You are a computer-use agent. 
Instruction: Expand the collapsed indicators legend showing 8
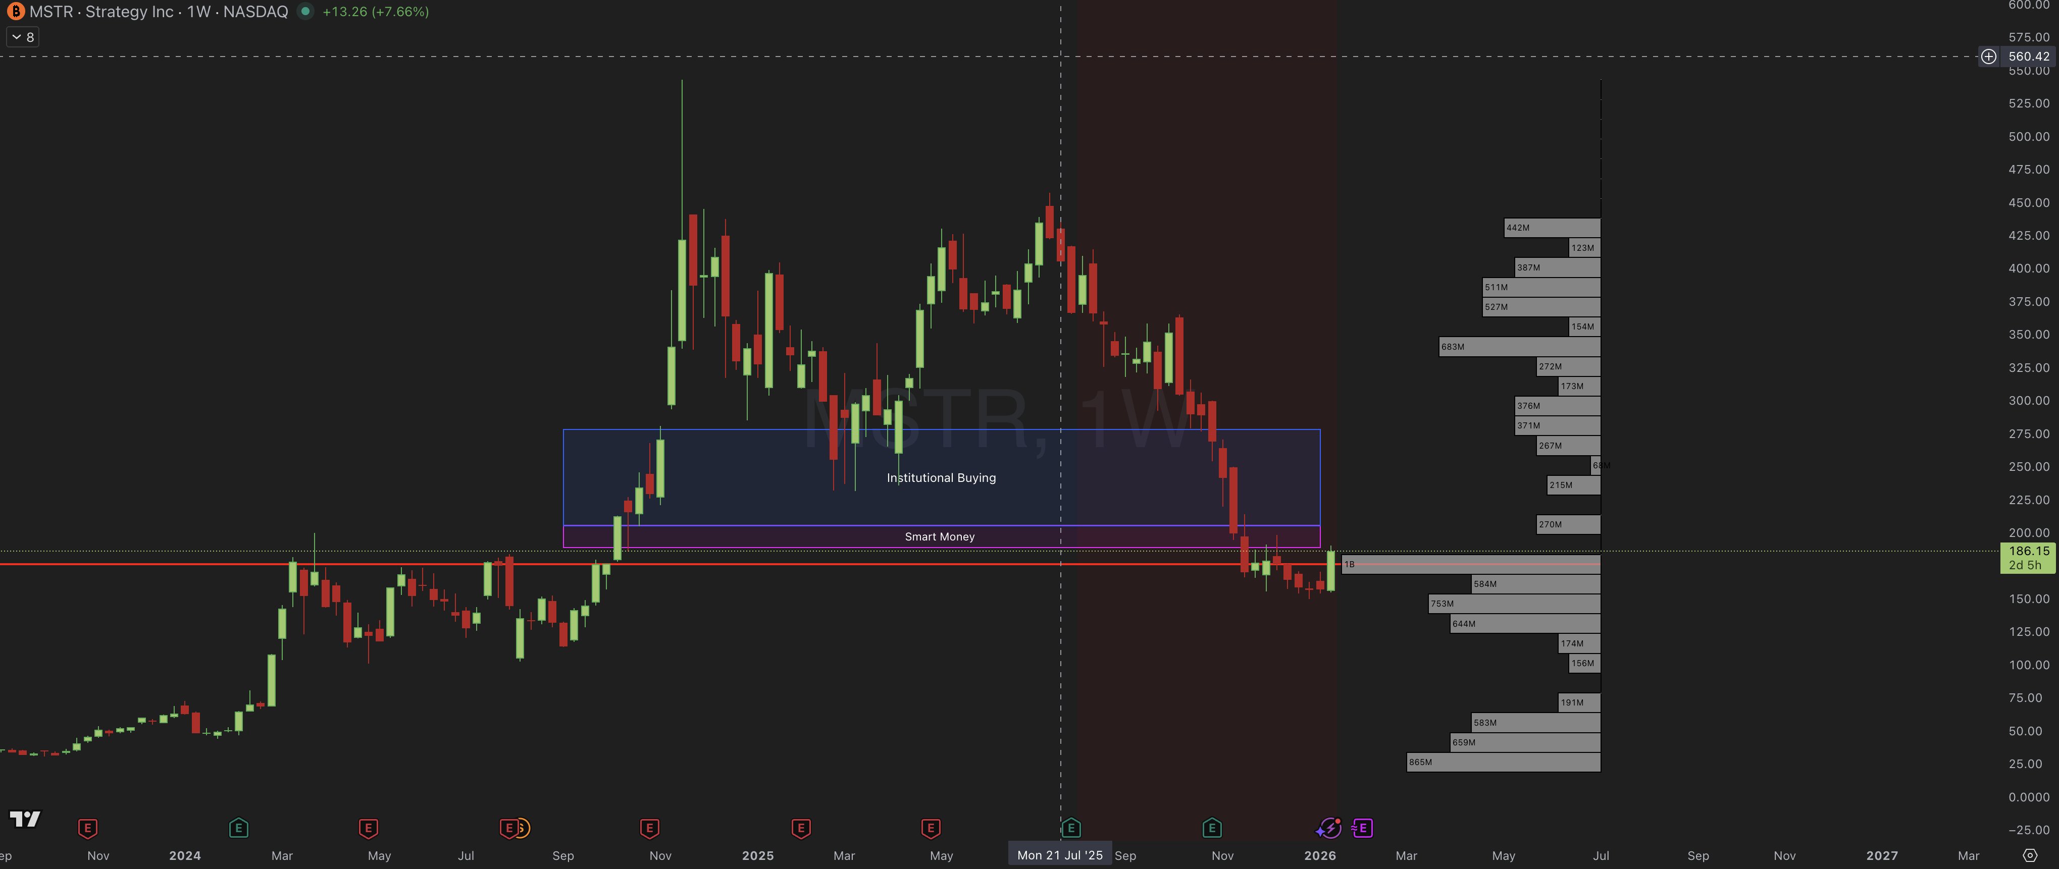(x=22, y=37)
